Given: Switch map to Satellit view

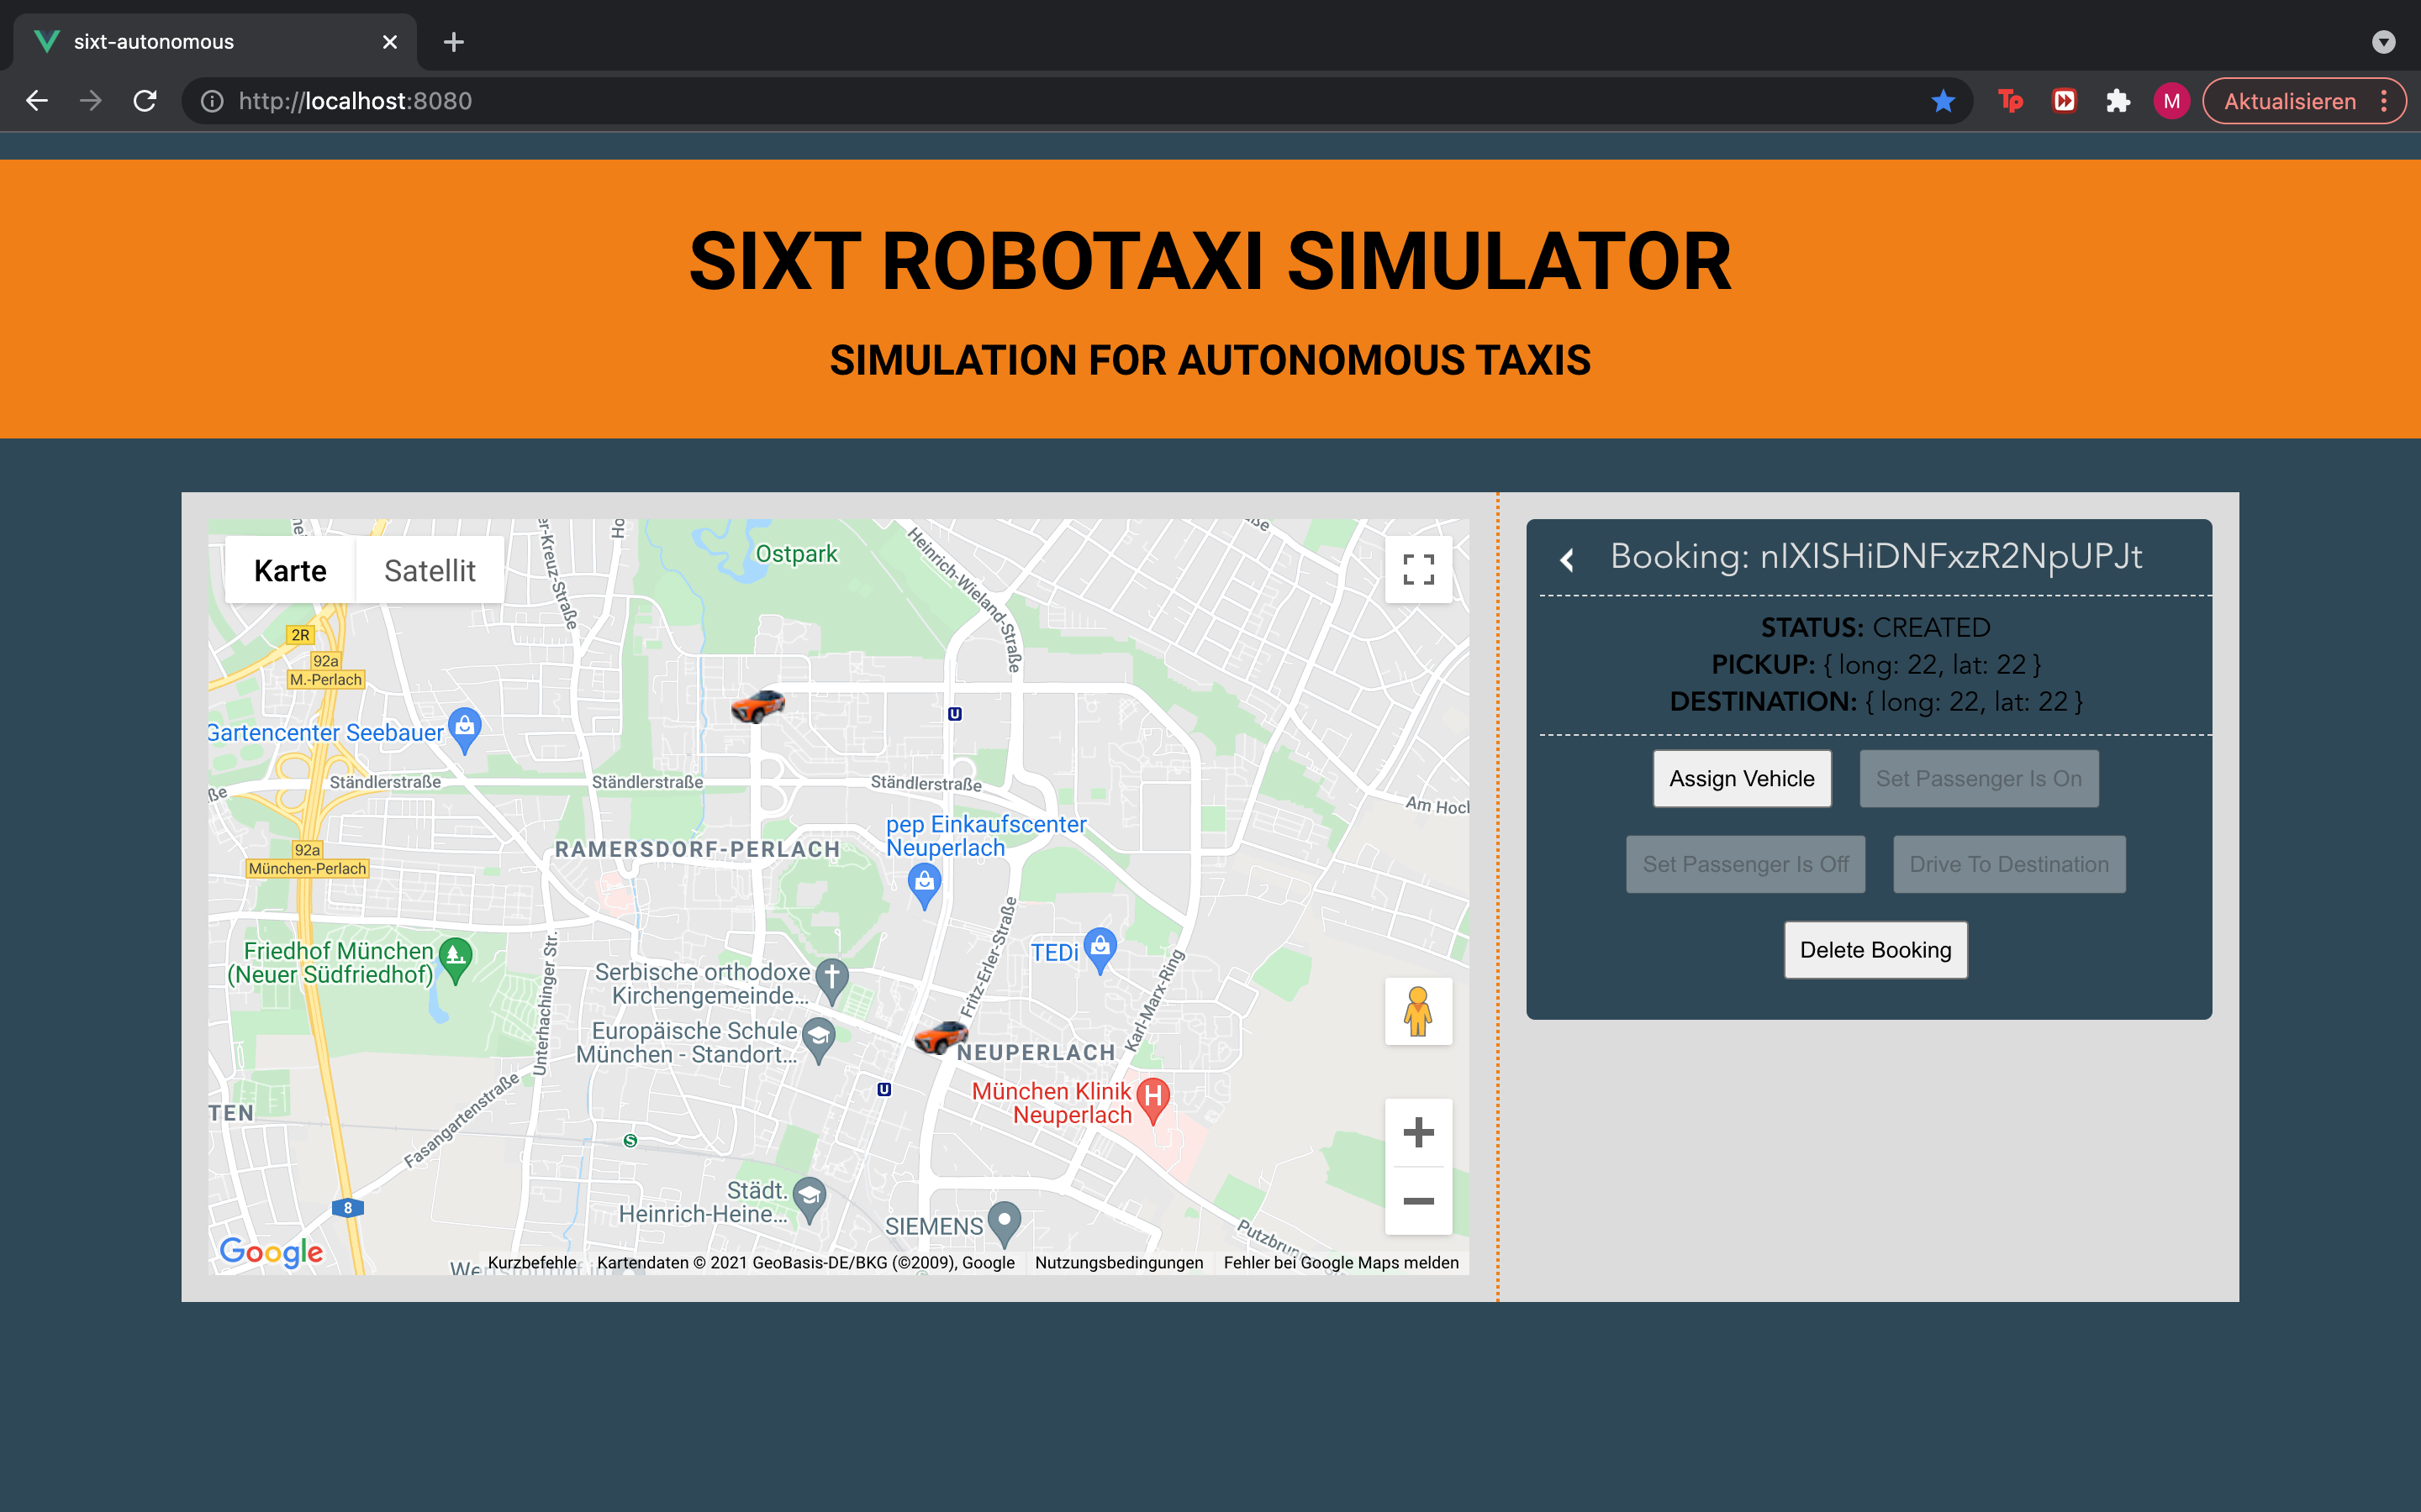Looking at the screenshot, I should point(430,571).
